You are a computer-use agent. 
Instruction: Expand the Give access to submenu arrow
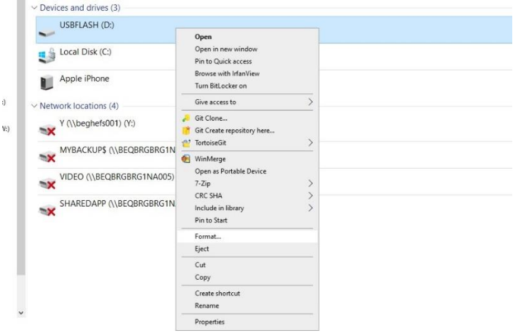(x=310, y=102)
